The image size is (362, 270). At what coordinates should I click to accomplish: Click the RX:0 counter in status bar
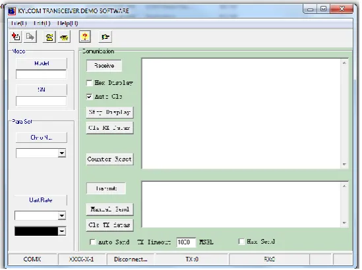[x=269, y=259]
